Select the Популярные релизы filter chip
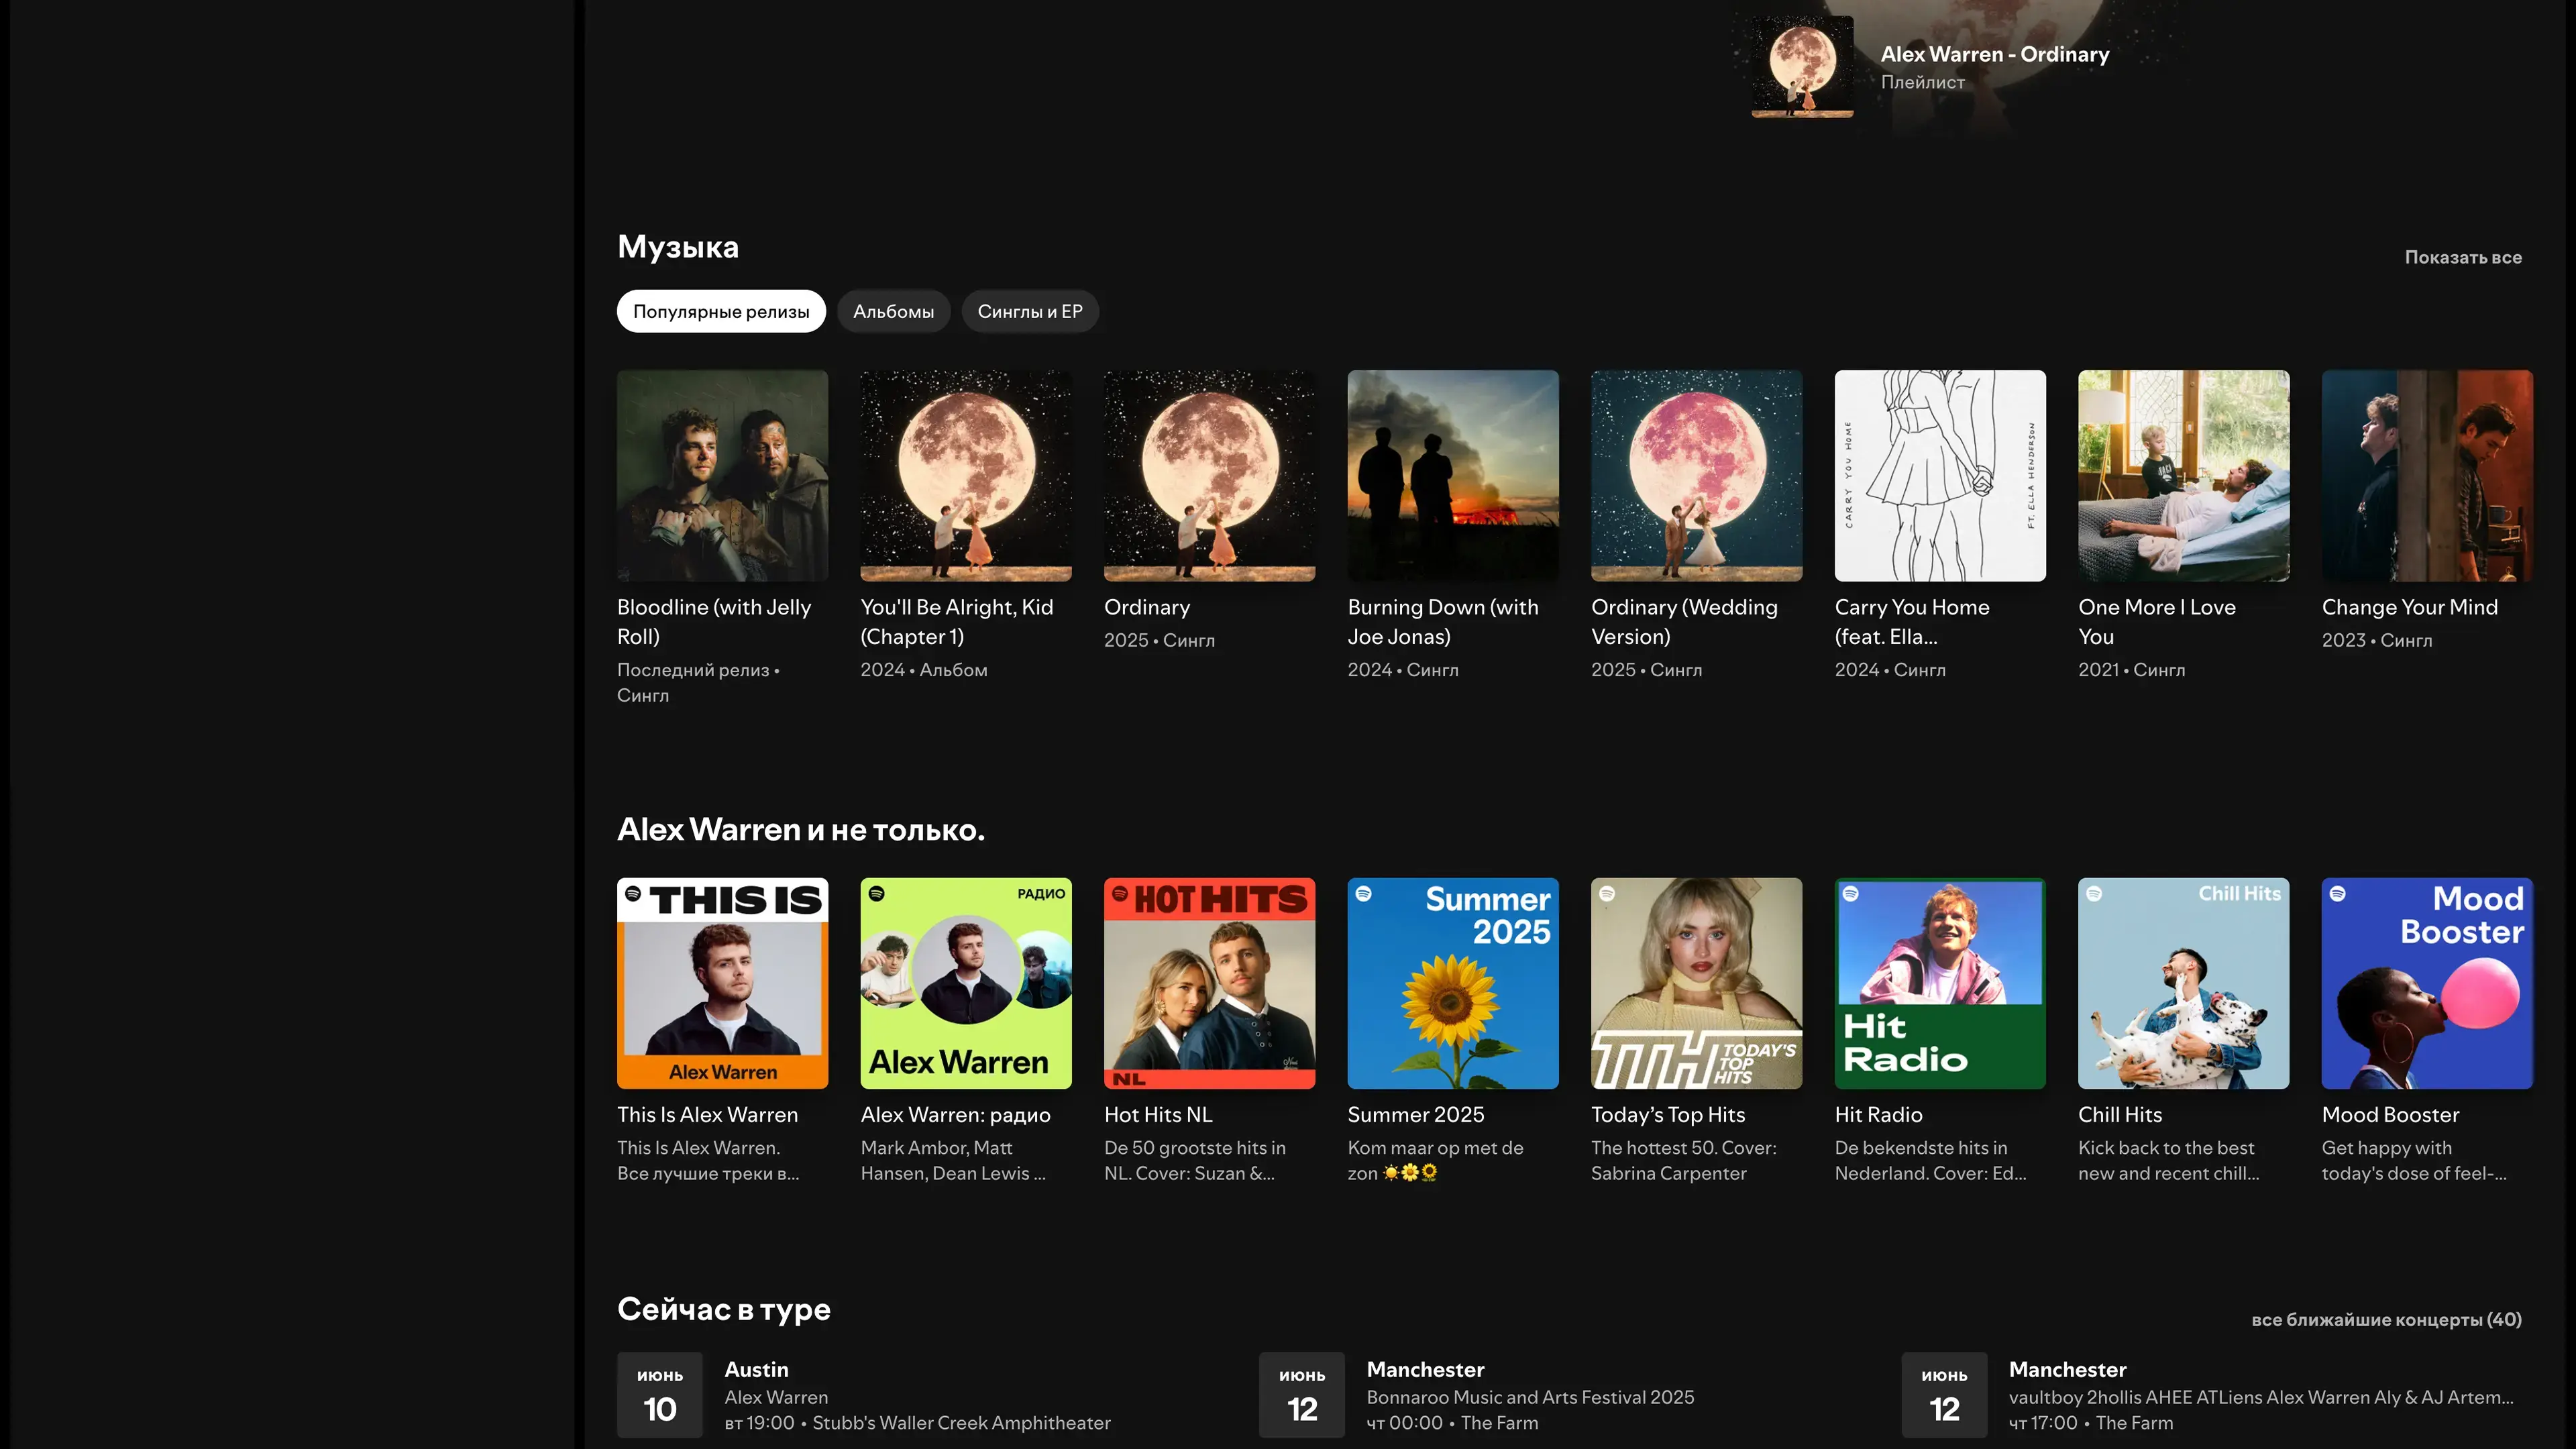Viewport: 2576px width, 1449px height. click(720, 311)
